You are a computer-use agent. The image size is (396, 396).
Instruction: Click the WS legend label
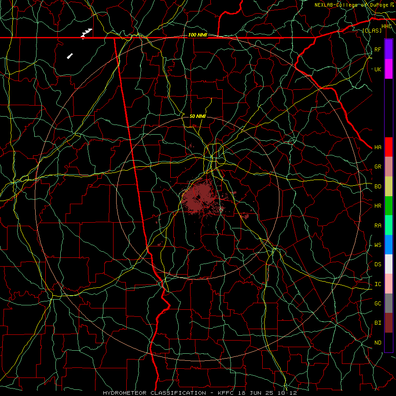[378, 245]
